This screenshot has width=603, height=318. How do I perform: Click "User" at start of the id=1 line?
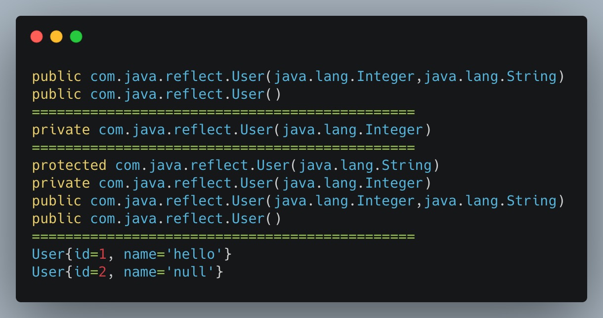pyautogui.click(x=48, y=254)
